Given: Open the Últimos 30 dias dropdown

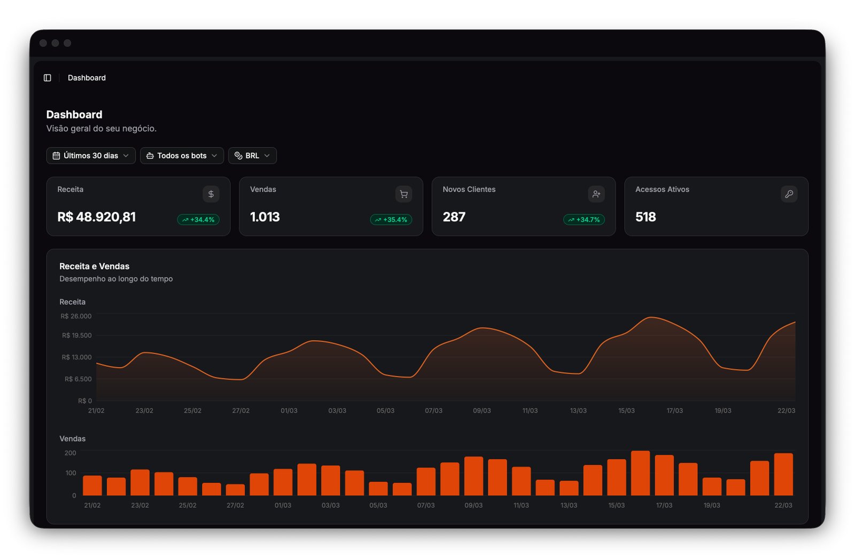Looking at the screenshot, I should pyautogui.click(x=91, y=156).
